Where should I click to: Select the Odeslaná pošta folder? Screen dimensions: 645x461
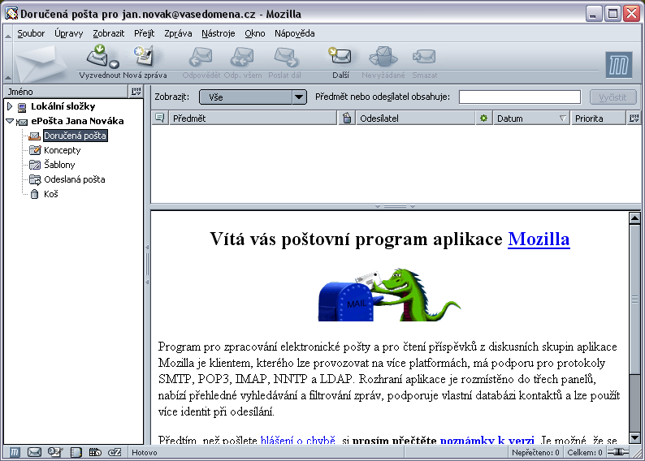(x=75, y=179)
